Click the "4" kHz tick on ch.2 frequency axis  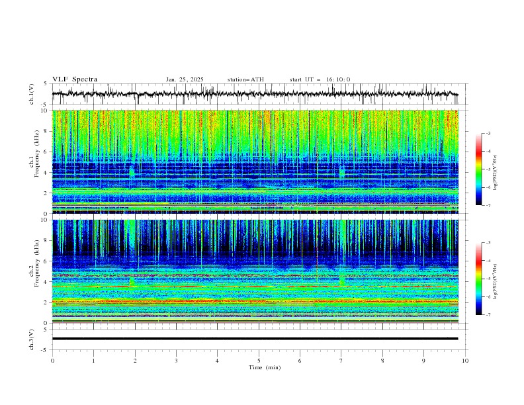point(46,282)
